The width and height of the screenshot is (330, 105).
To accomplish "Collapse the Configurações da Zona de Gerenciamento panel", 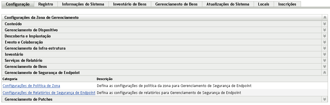I will [324, 17].
